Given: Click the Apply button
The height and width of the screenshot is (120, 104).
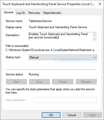Looking at the screenshot, I should [x=92, y=115].
